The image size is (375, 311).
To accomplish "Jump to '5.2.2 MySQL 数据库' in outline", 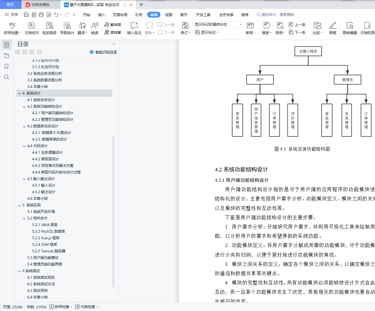I will 49,231.
